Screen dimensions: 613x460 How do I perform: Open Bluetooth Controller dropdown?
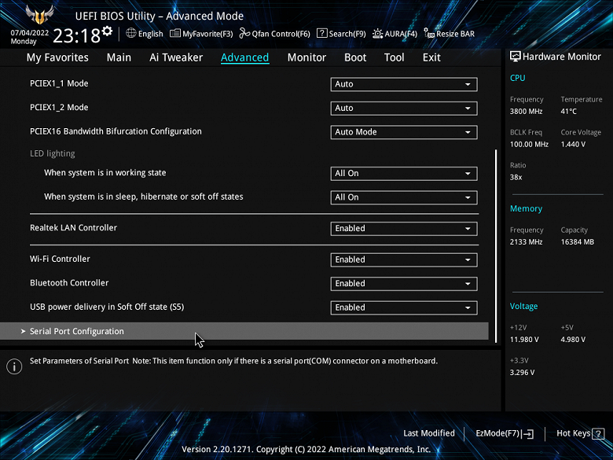[404, 284]
